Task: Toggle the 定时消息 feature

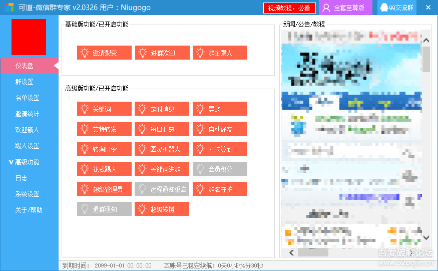Action: click(162, 109)
